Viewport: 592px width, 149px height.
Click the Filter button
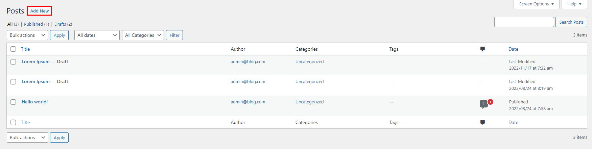point(174,35)
